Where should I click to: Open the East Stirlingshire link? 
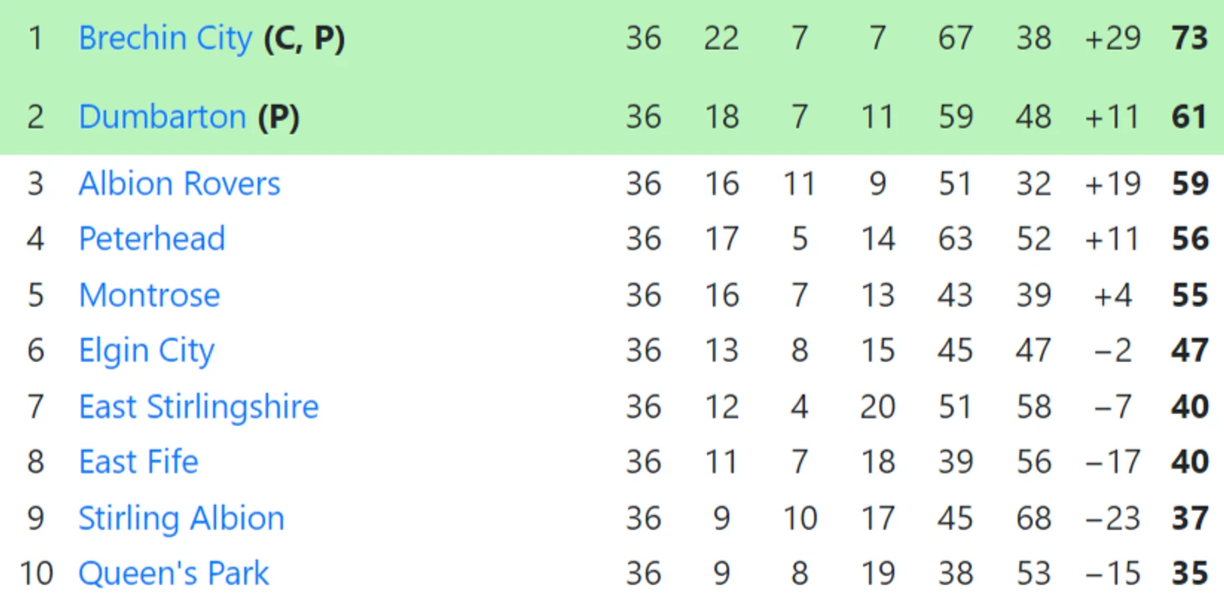click(199, 407)
